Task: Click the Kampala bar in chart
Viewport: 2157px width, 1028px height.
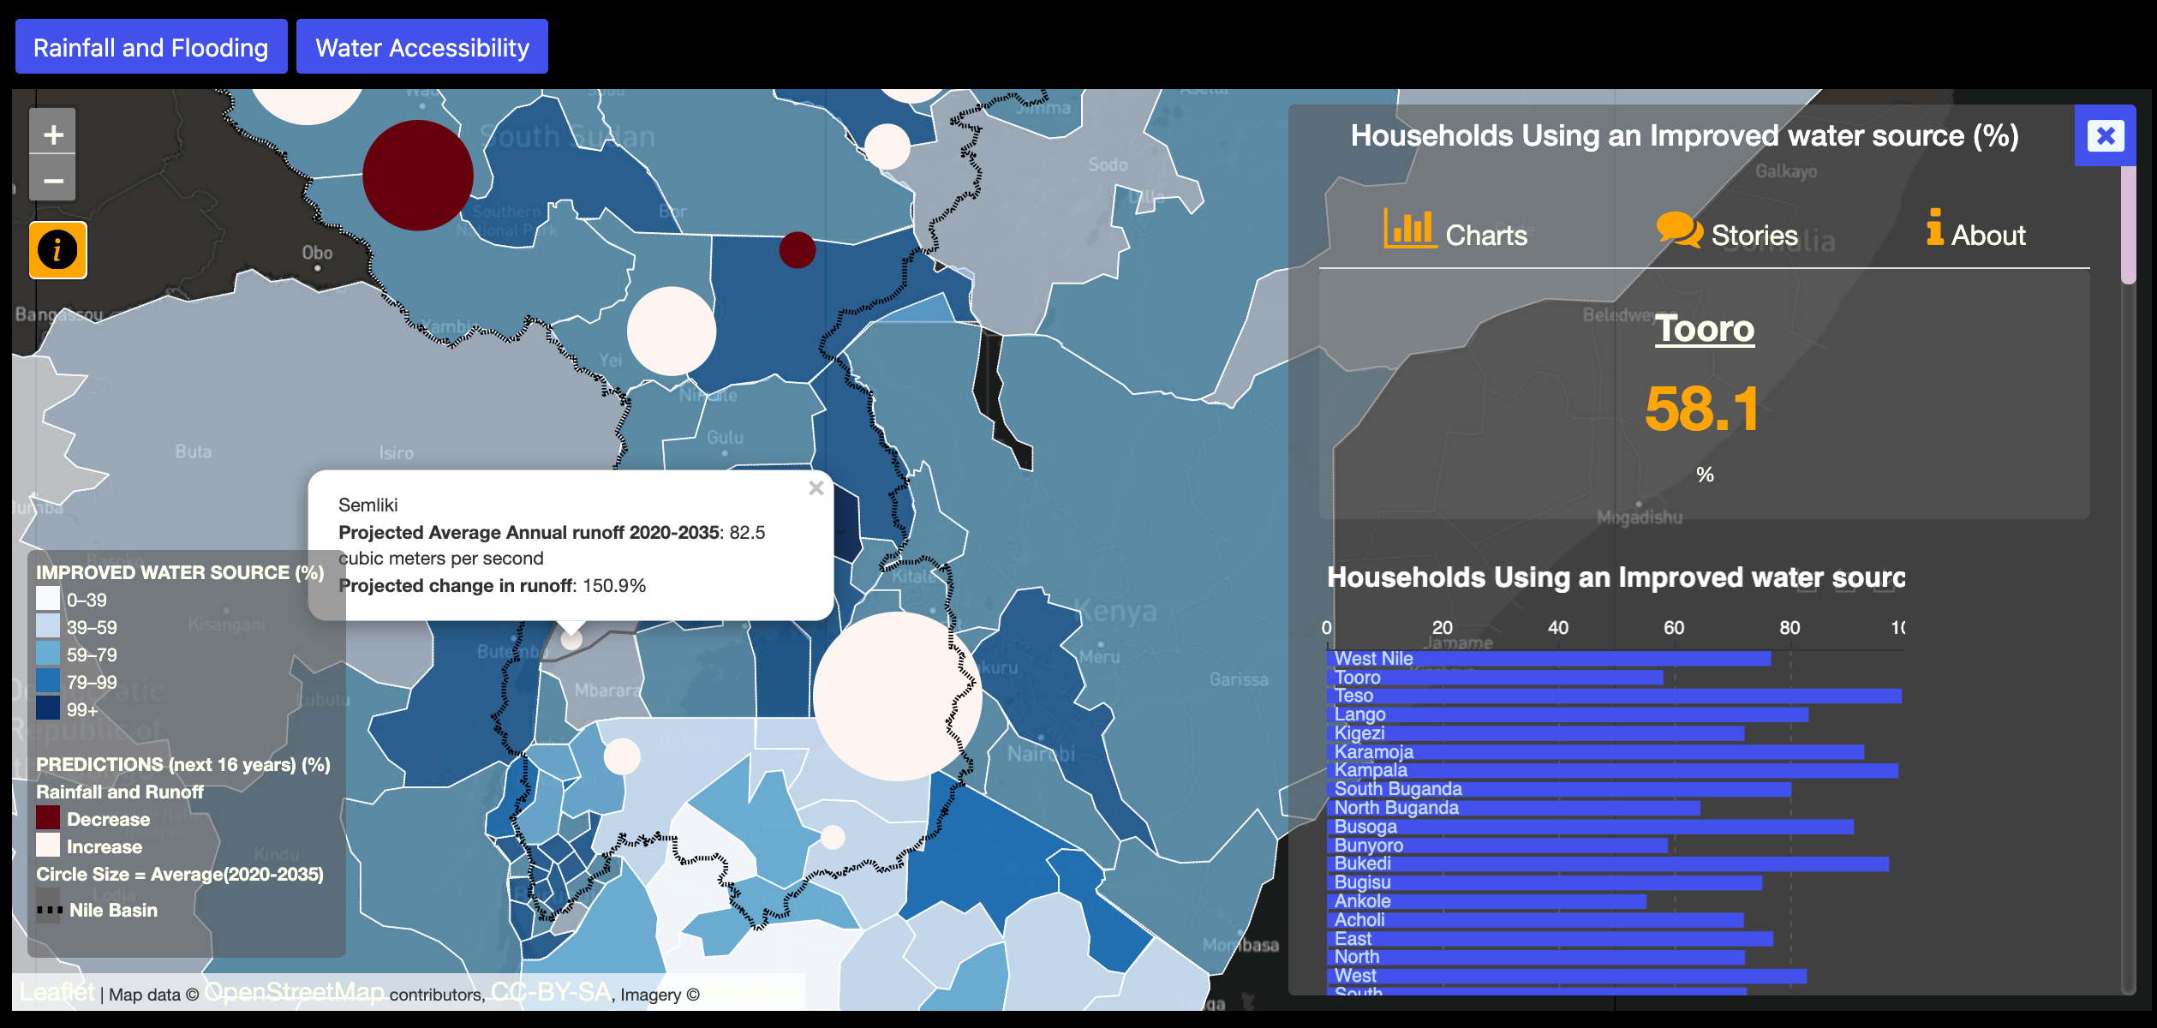Action: pyautogui.click(x=1612, y=771)
